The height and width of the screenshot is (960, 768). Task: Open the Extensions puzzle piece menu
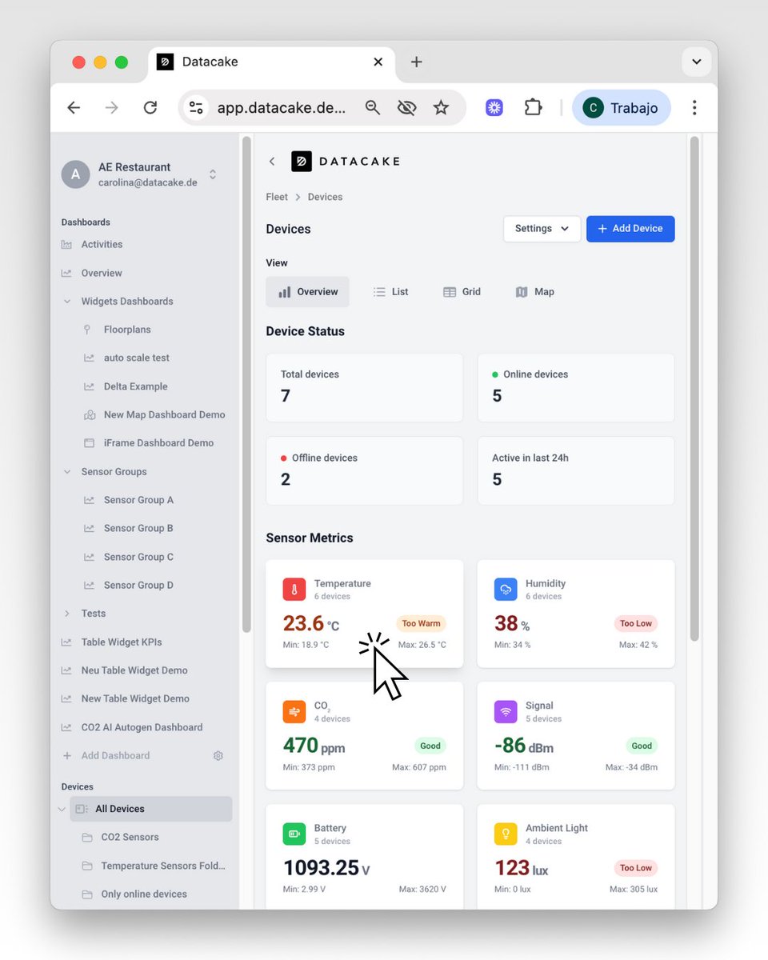(x=533, y=107)
